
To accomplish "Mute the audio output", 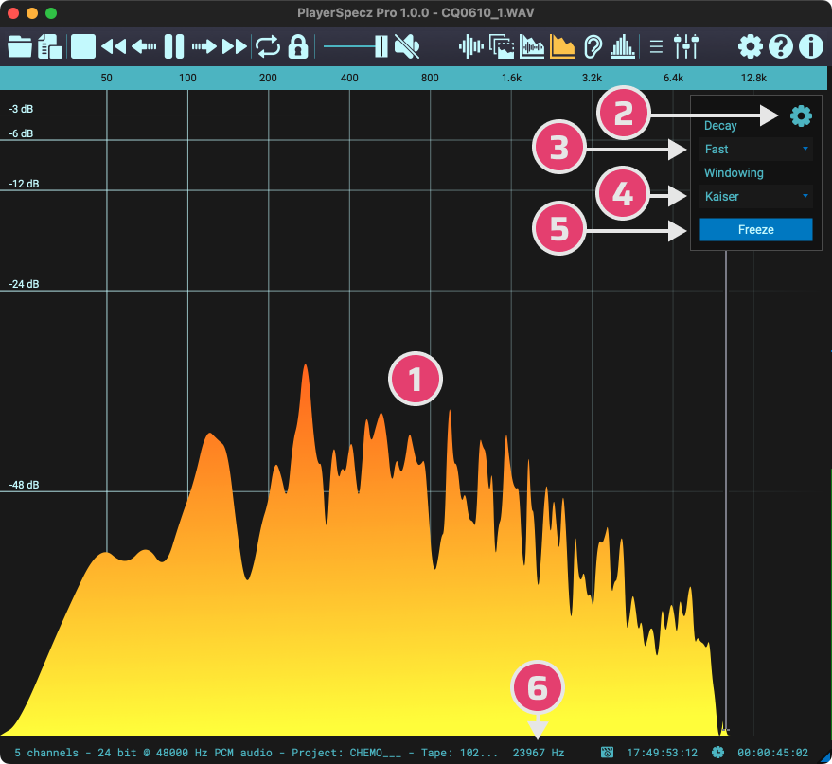I will [x=407, y=46].
